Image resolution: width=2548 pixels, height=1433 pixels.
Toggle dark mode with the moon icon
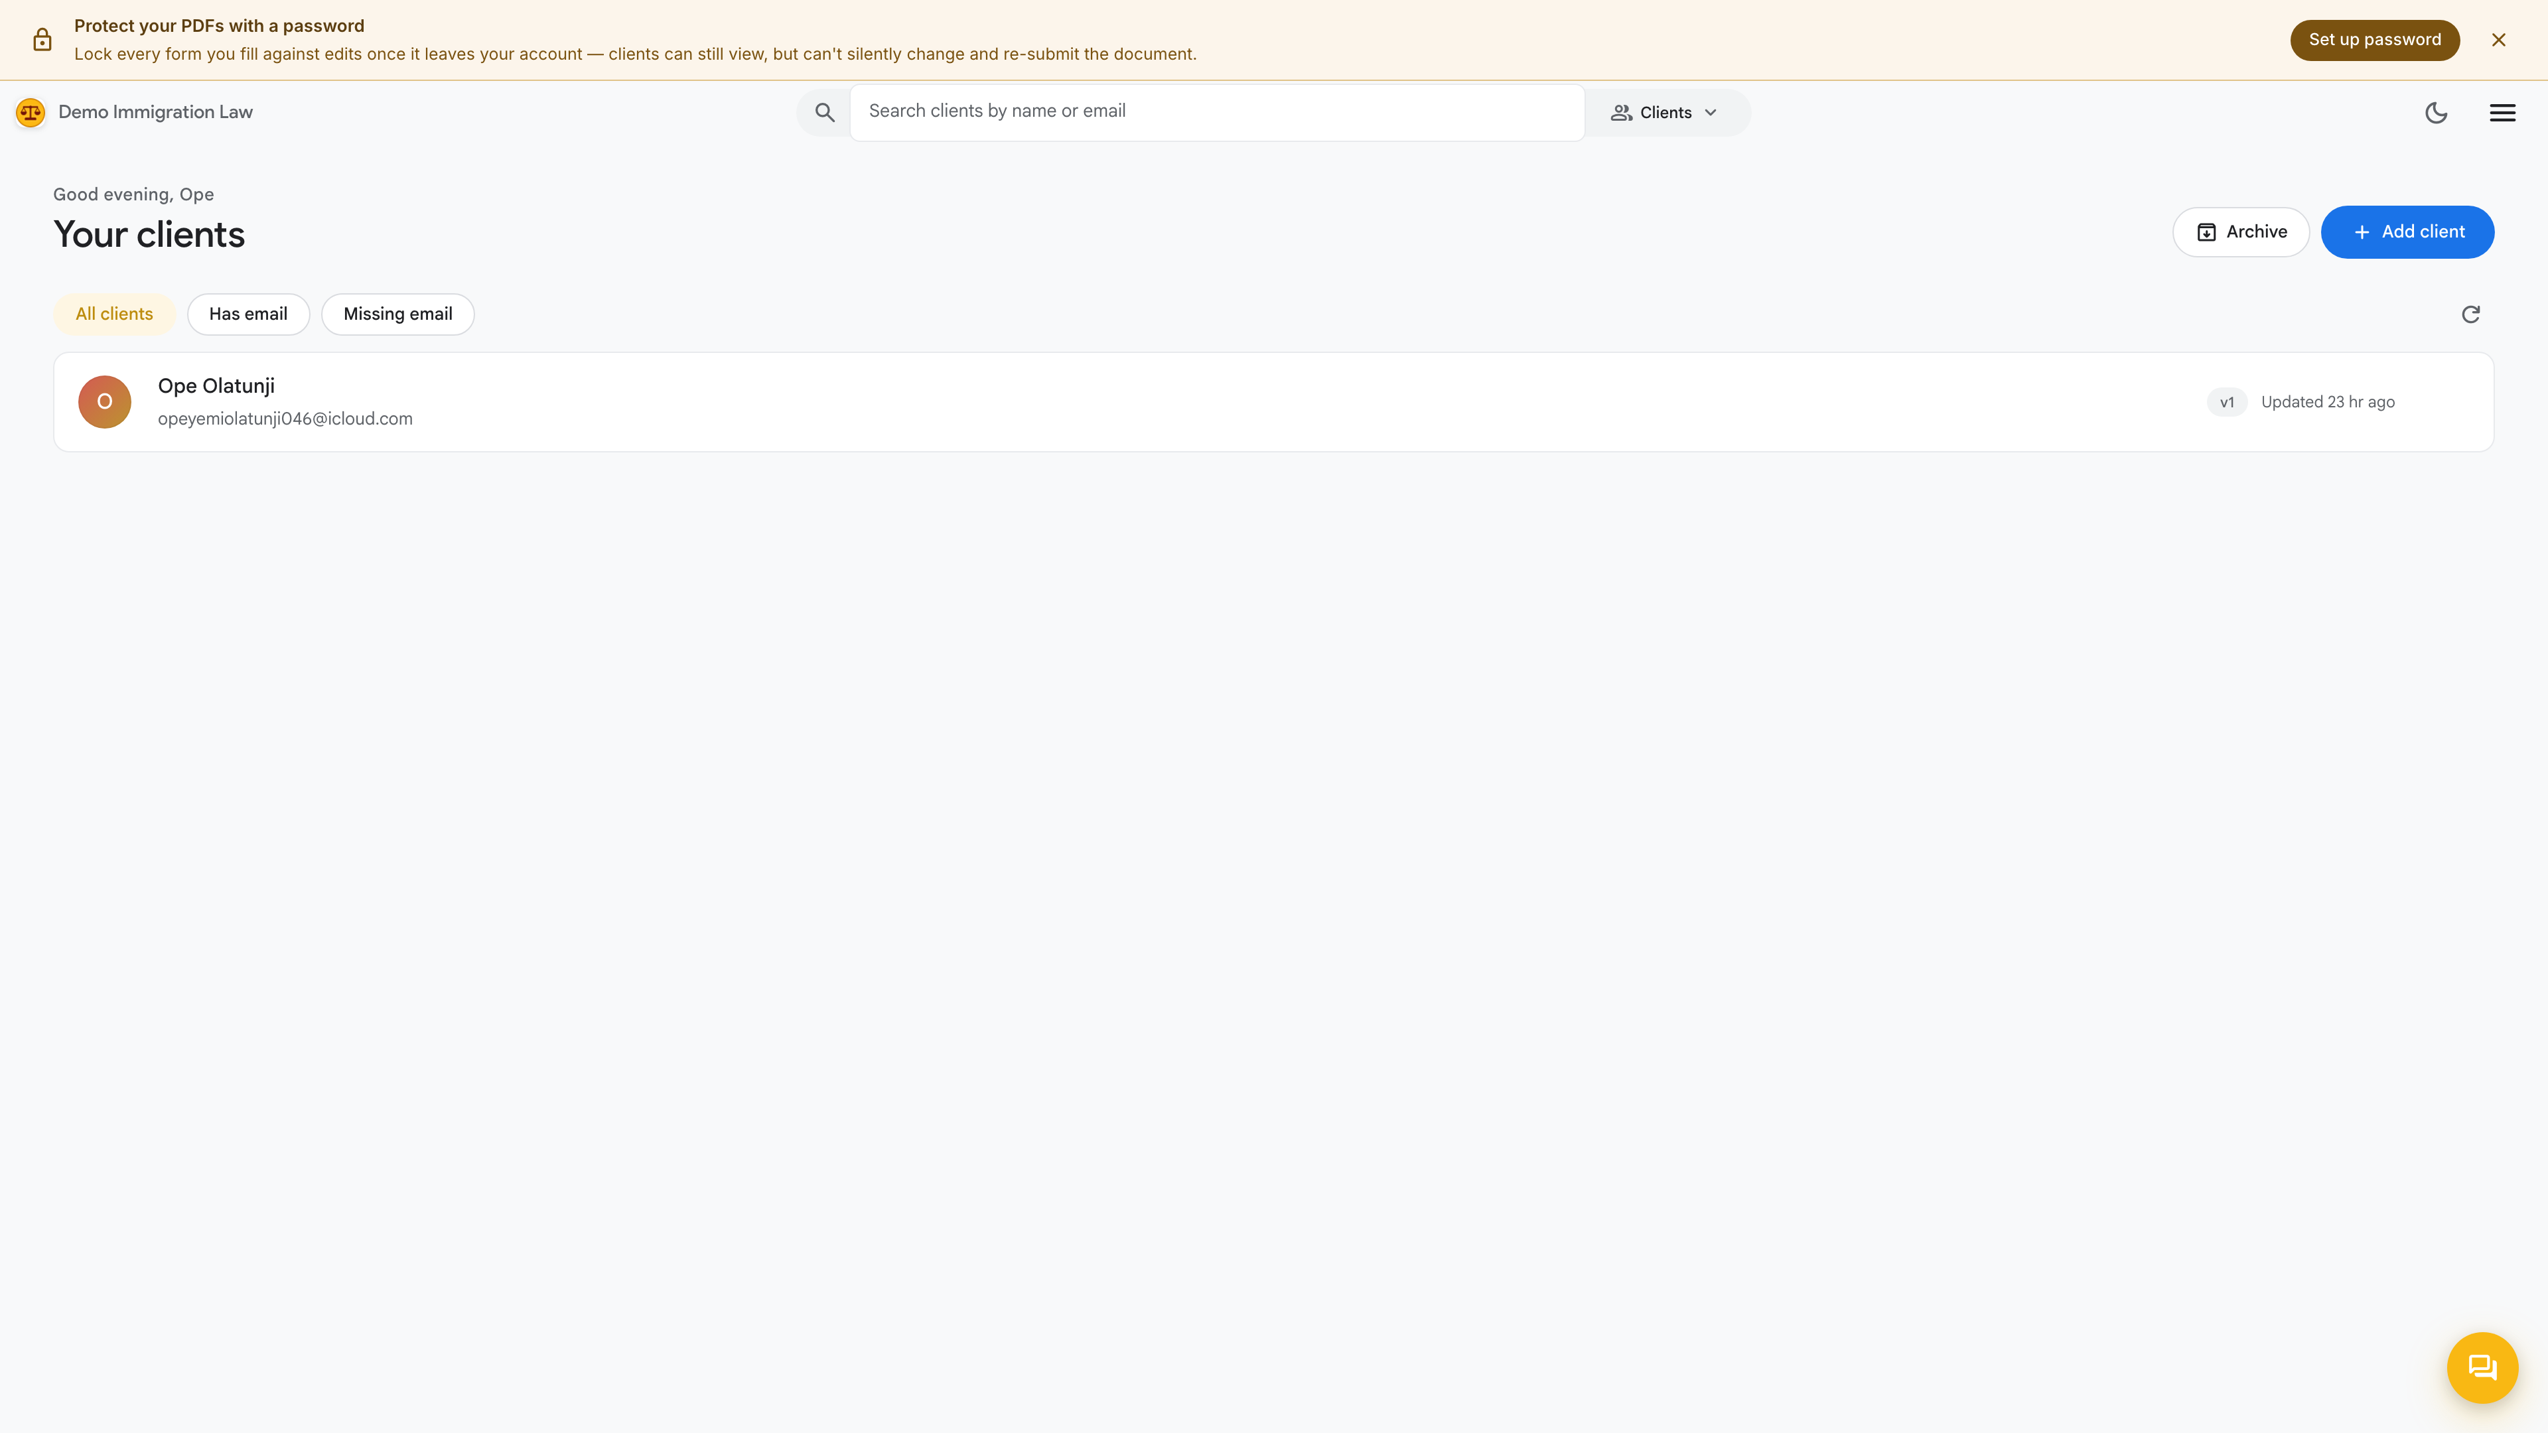point(2437,113)
